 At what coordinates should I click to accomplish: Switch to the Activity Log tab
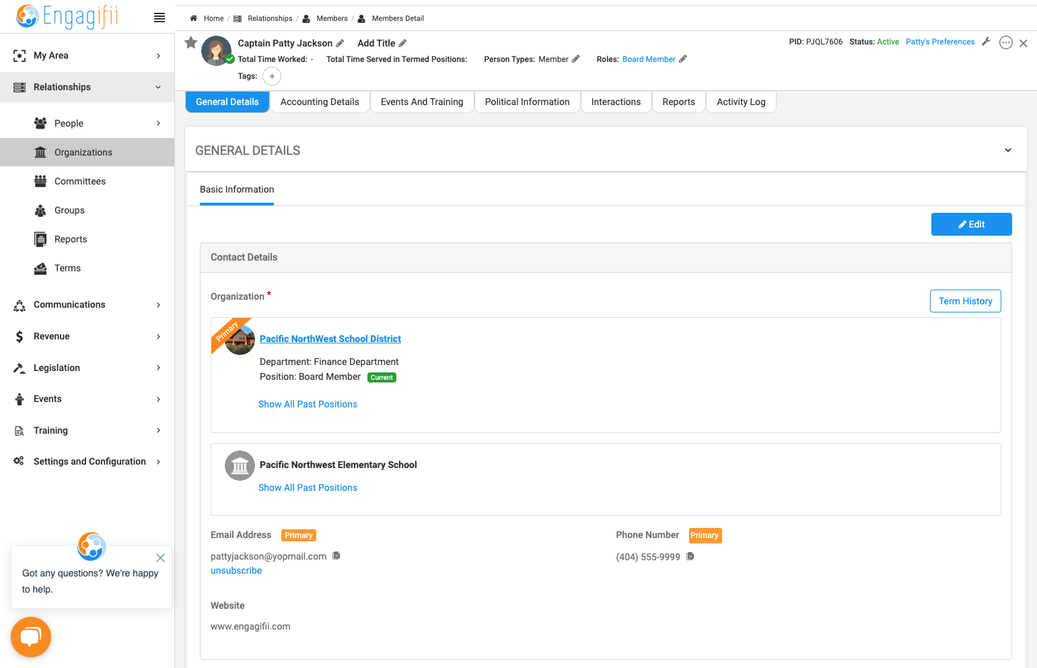click(x=741, y=102)
